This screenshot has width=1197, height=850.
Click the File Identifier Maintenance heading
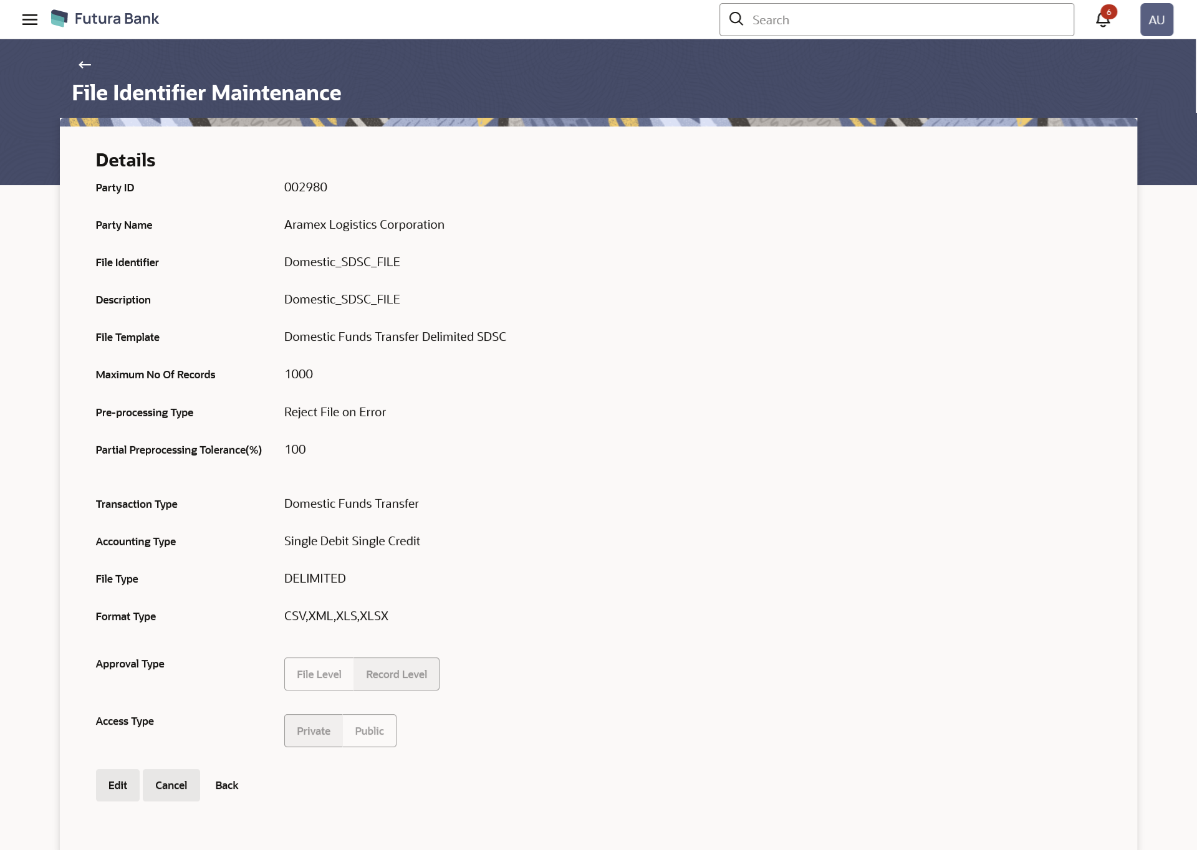point(206,93)
